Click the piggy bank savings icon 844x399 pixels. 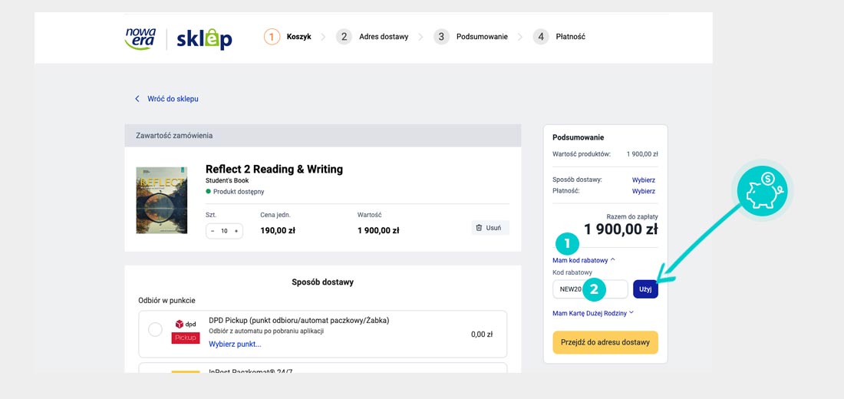tap(763, 191)
